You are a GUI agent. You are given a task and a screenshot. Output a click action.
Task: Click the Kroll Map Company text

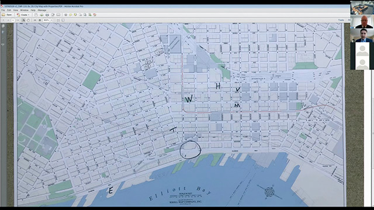point(186,202)
